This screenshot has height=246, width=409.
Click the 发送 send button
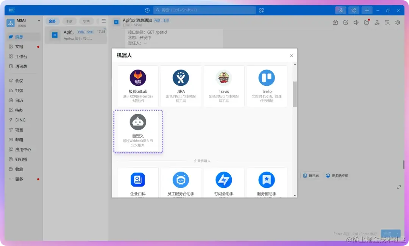coord(388,233)
